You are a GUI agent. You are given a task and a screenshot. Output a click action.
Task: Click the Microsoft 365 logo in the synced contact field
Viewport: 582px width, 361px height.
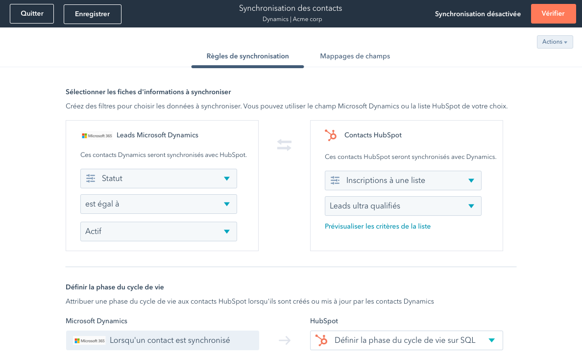coord(90,340)
